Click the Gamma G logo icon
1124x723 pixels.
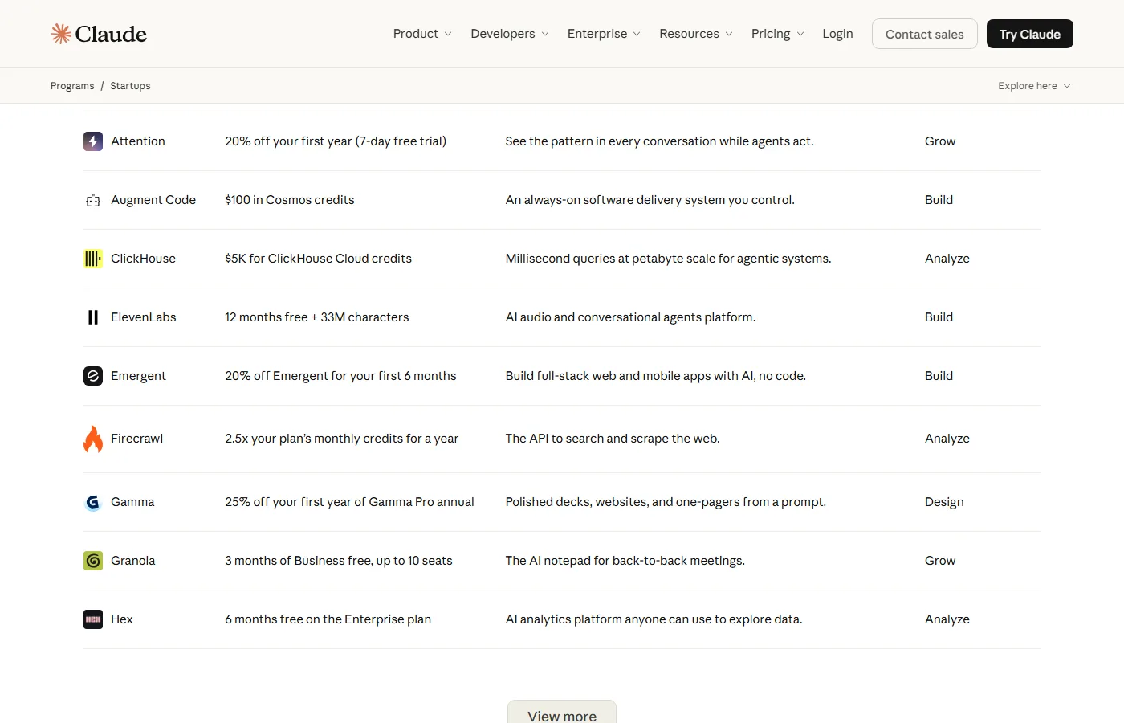(x=93, y=502)
